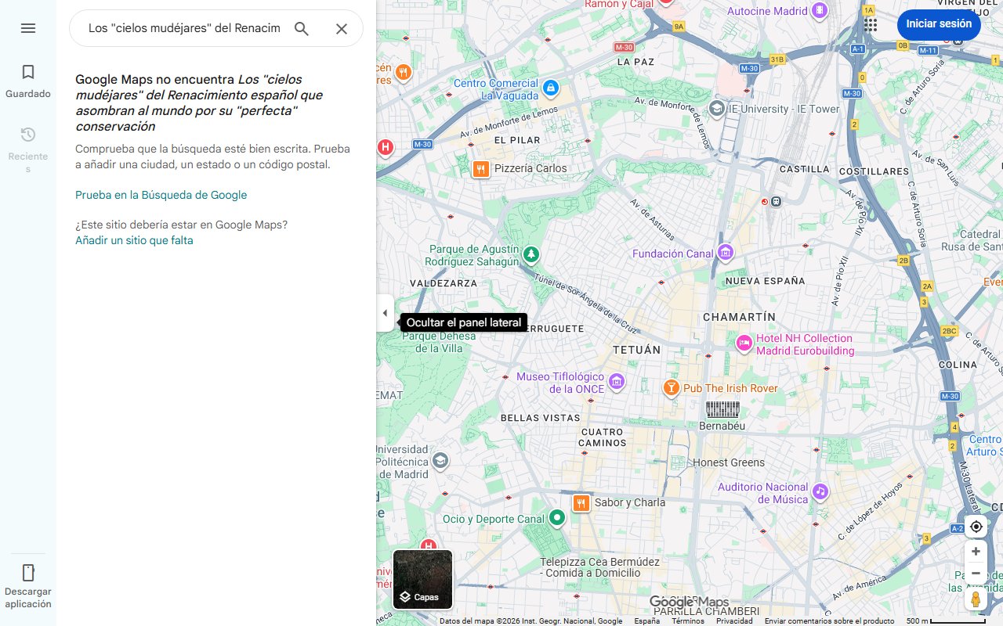Zoom in with the plus control
The height and width of the screenshot is (626, 1003).
[976, 551]
